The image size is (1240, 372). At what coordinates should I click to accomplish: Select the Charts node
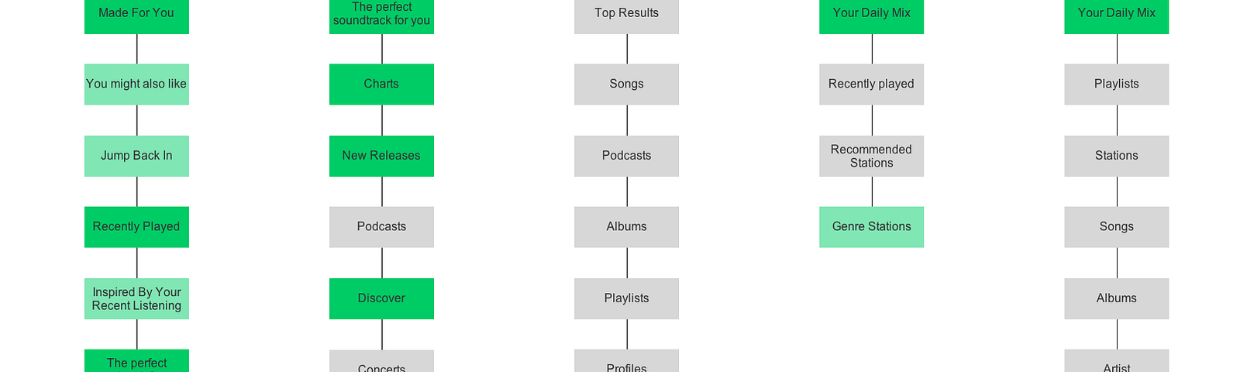tap(381, 84)
